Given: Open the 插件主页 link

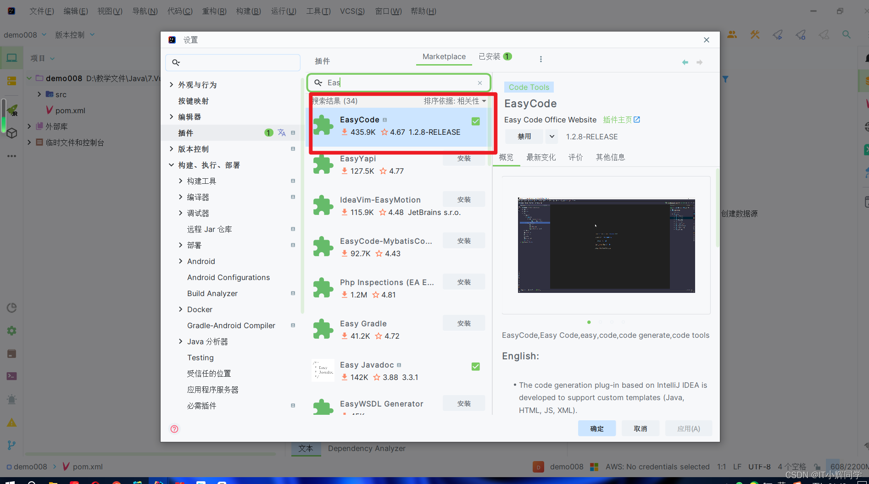Looking at the screenshot, I should point(621,120).
